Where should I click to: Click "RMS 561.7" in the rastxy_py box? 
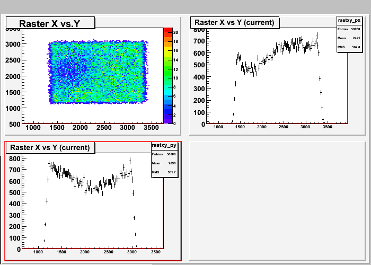164,172
